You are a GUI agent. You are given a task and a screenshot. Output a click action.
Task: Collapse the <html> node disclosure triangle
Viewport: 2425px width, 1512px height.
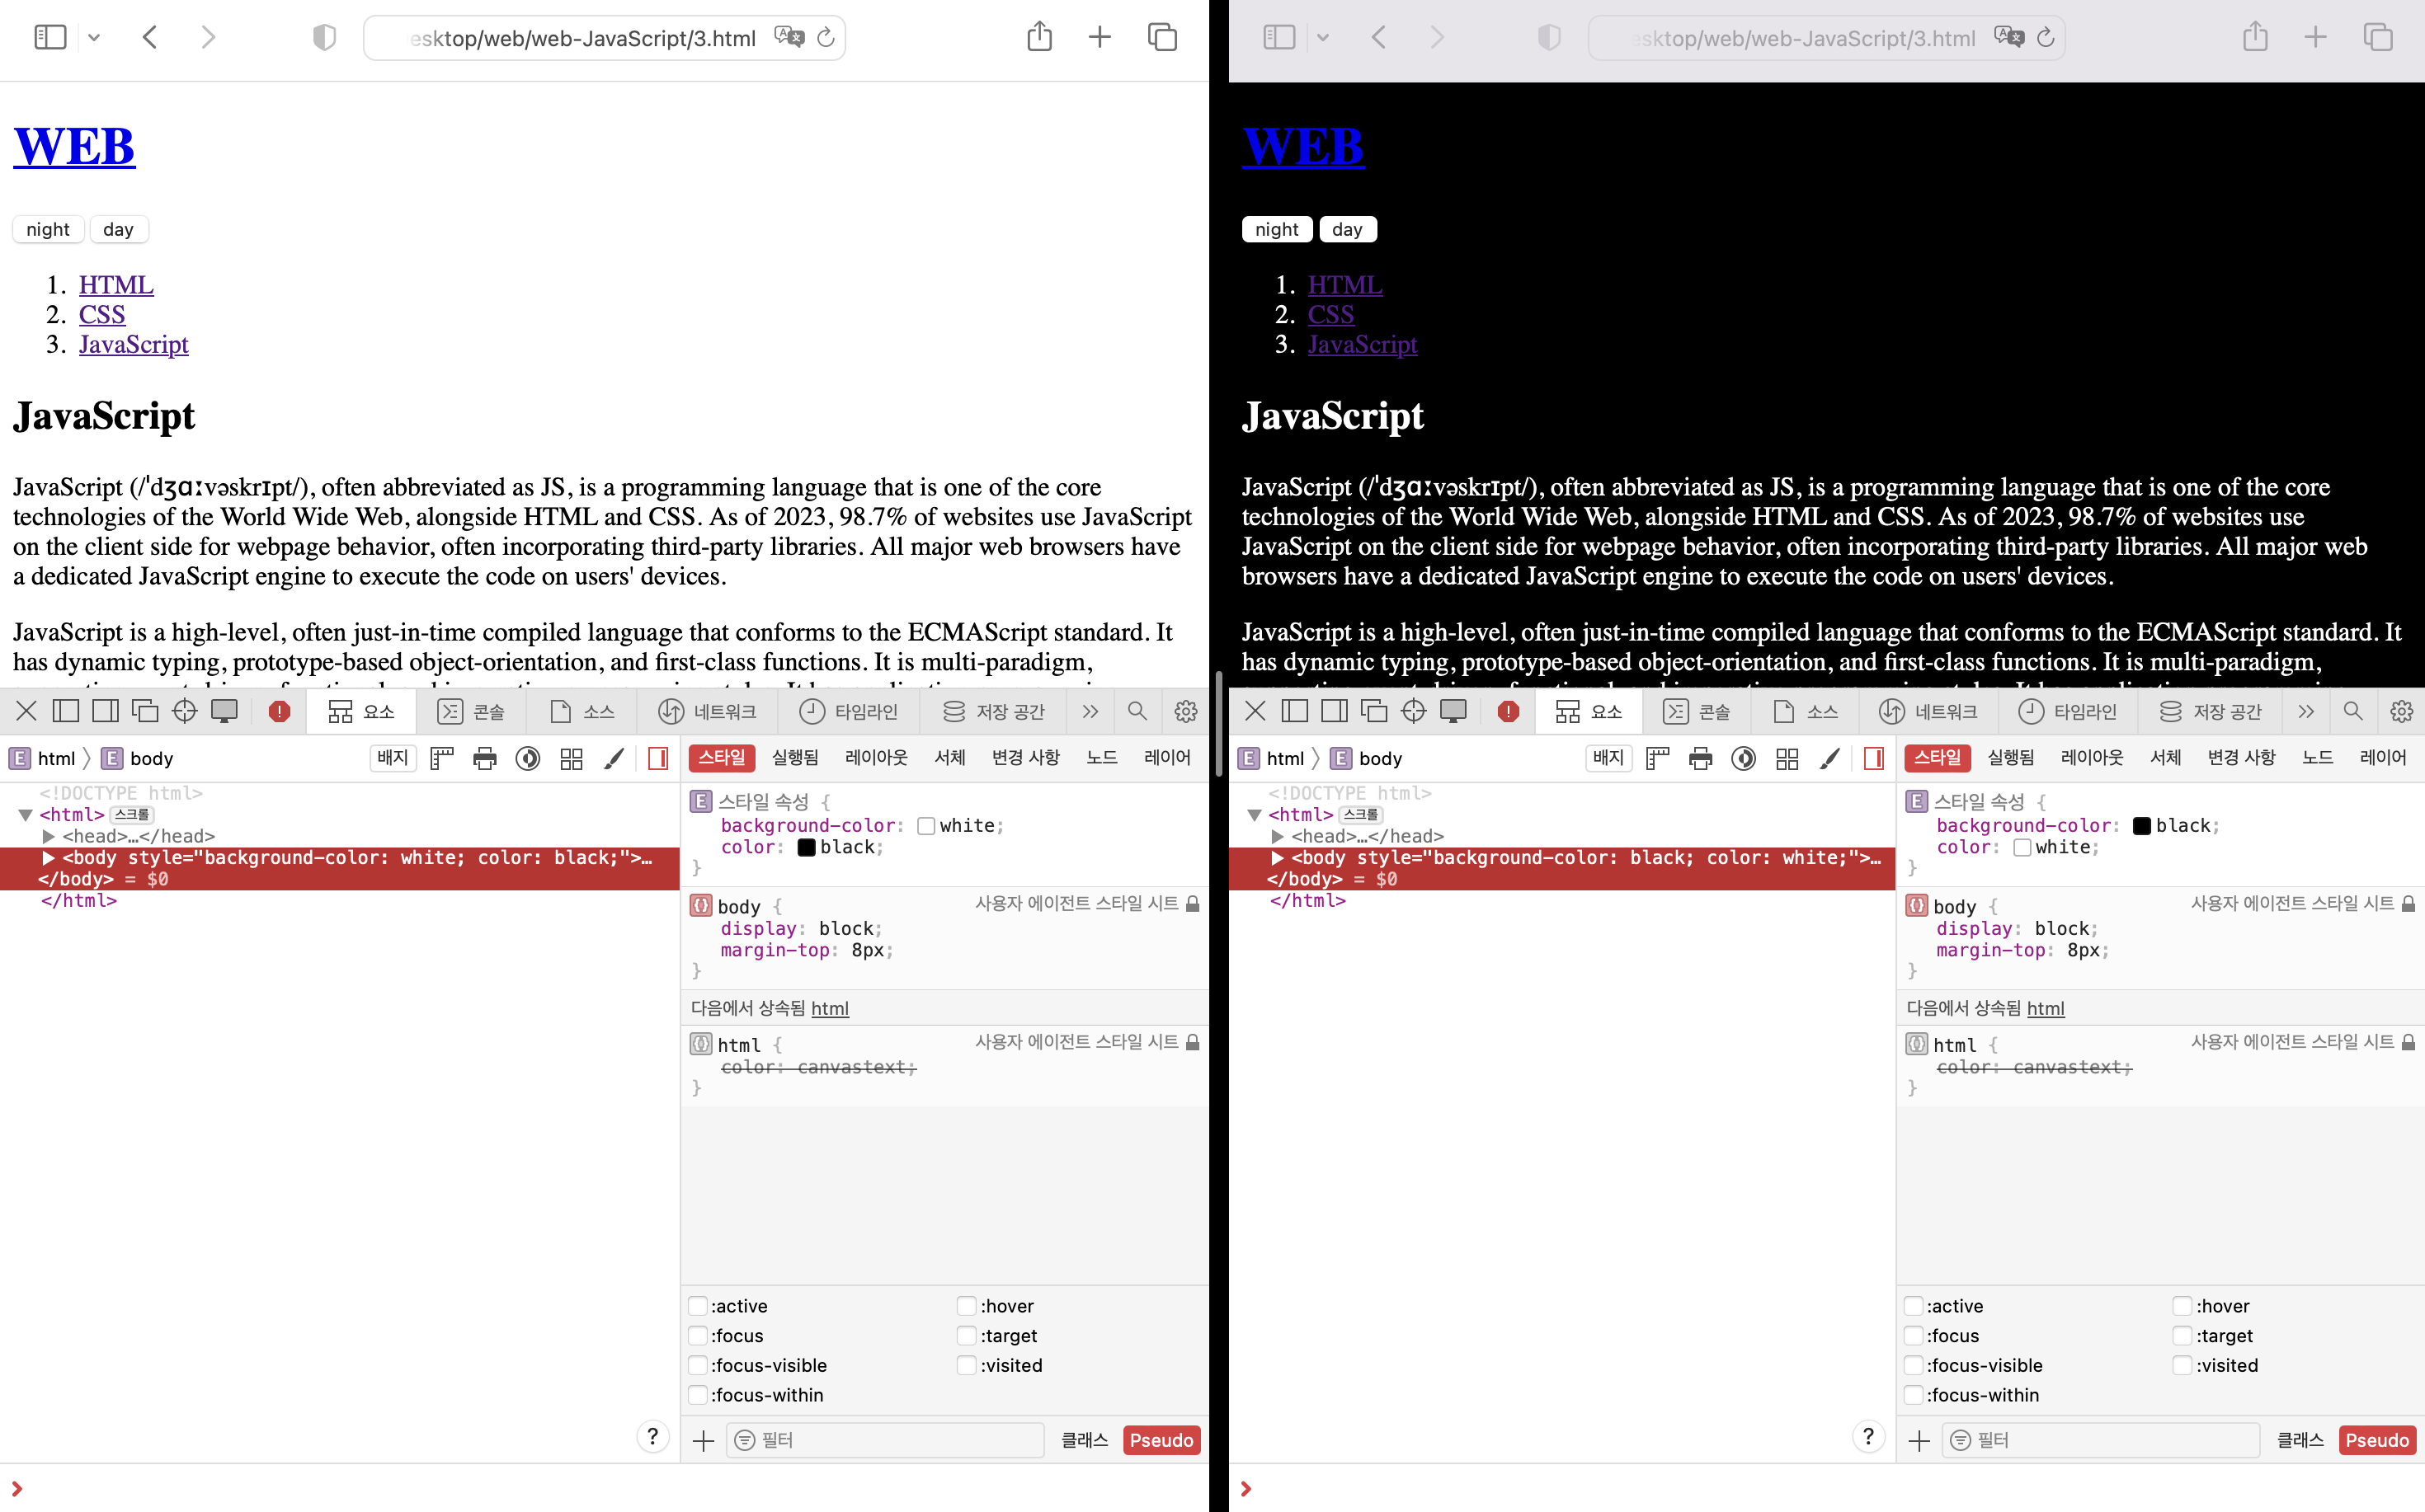click(26, 814)
